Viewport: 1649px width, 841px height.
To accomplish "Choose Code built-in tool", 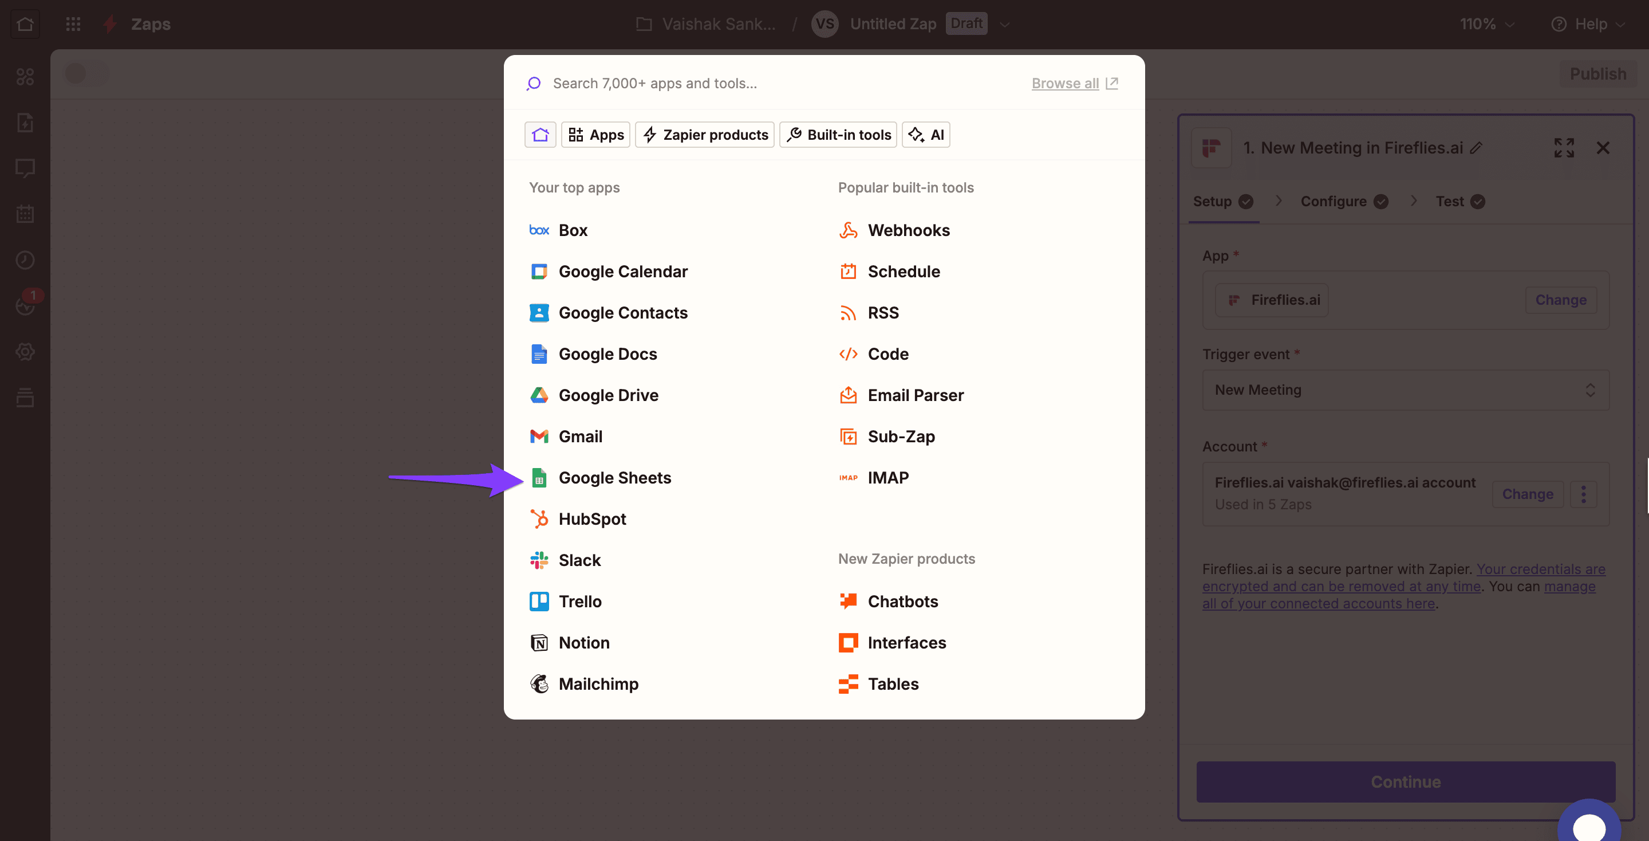I will (x=873, y=354).
